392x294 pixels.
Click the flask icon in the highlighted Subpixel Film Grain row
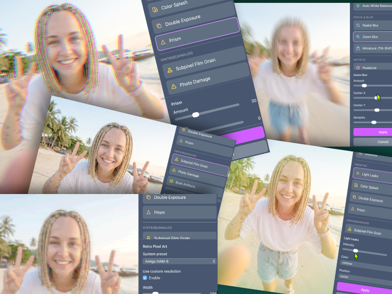click(x=176, y=159)
